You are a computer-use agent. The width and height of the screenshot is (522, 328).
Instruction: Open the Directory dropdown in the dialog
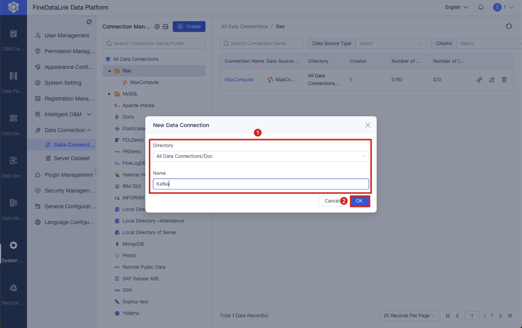261,156
